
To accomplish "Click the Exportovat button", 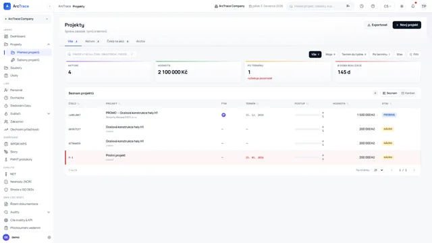I will (377, 25).
